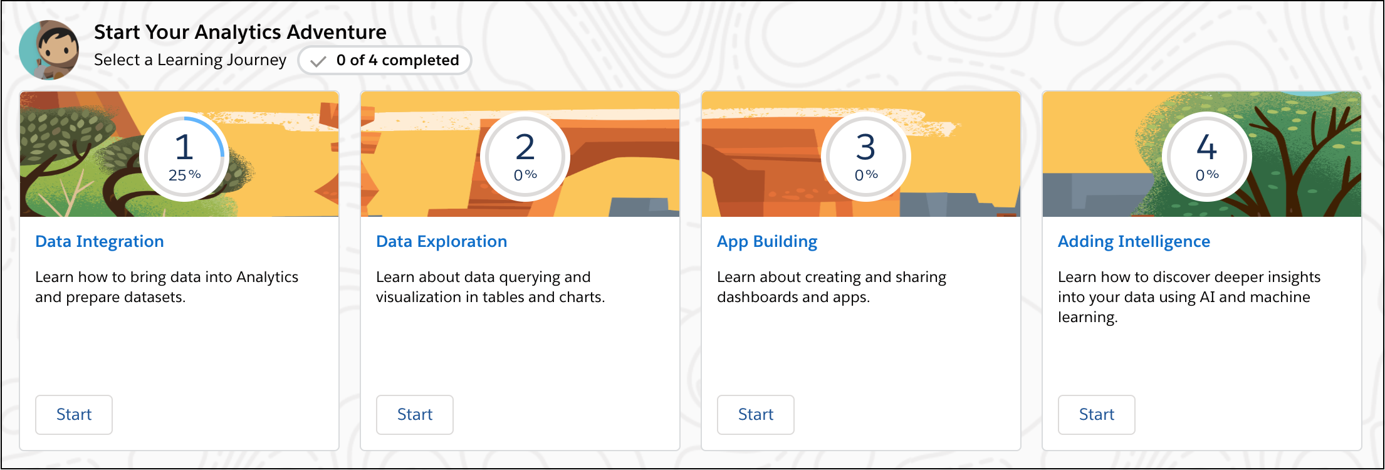Click the Start Your Analytics Adventure heading
This screenshot has width=1385, height=470.
240,32
